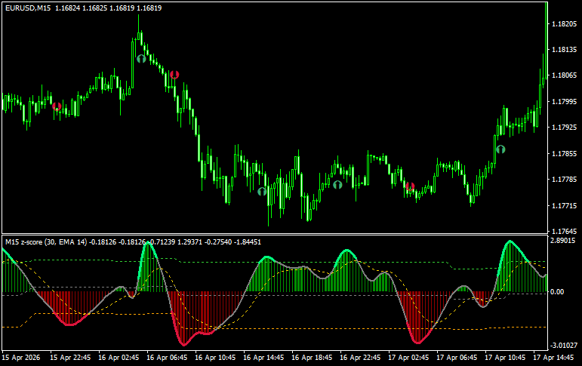Viewport: 582px width, 366px height.
Task: Click the 1.17715 price scale label
Action: click(x=564, y=206)
